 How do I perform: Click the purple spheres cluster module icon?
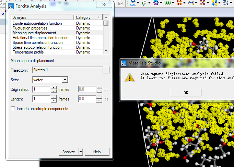(156, 3)
